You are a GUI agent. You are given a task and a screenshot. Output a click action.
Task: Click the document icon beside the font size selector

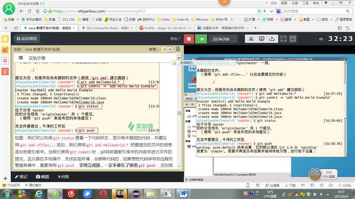click(178, 49)
